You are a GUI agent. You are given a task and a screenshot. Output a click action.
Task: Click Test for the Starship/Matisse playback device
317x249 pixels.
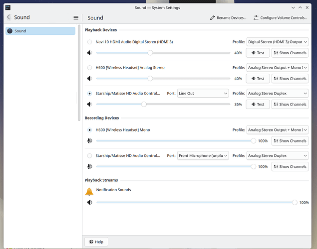(x=258, y=104)
